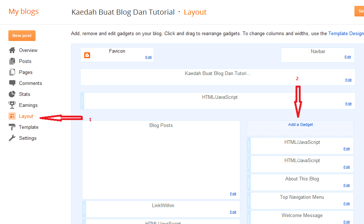Click the Settings wrench icon
Image resolution: width=364 pixels, height=224 pixels.
[x=12, y=138]
